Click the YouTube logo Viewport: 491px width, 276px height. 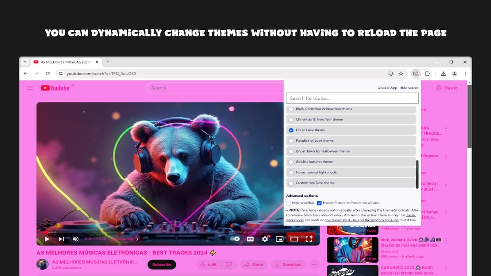(x=55, y=88)
